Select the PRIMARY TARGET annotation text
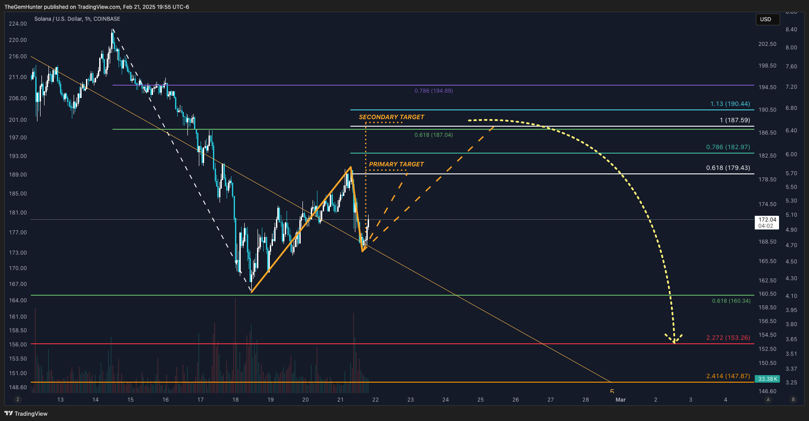 click(396, 164)
